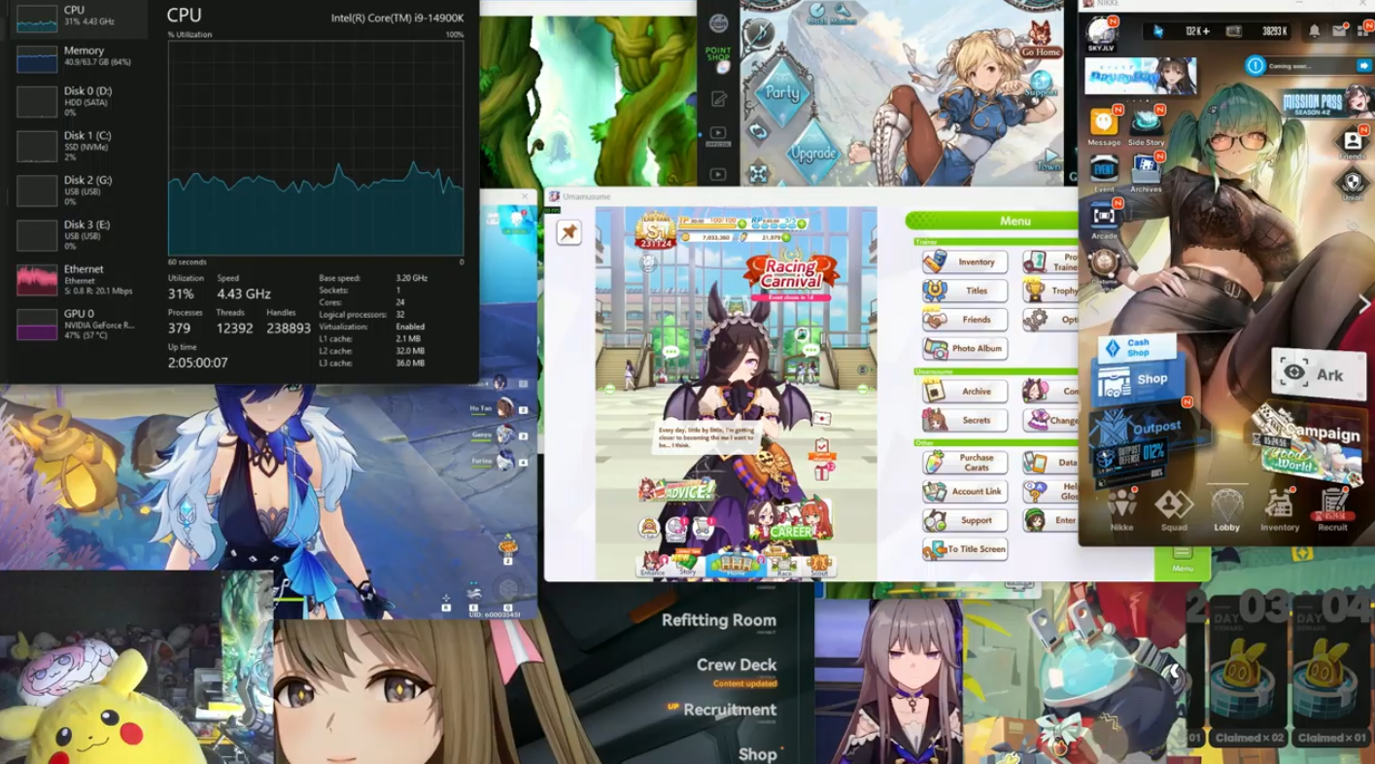Click the 2:05:00:07 up time value
Image resolution: width=1375 pixels, height=764 pixels.
pyautogui.click(x=197, y=363)
